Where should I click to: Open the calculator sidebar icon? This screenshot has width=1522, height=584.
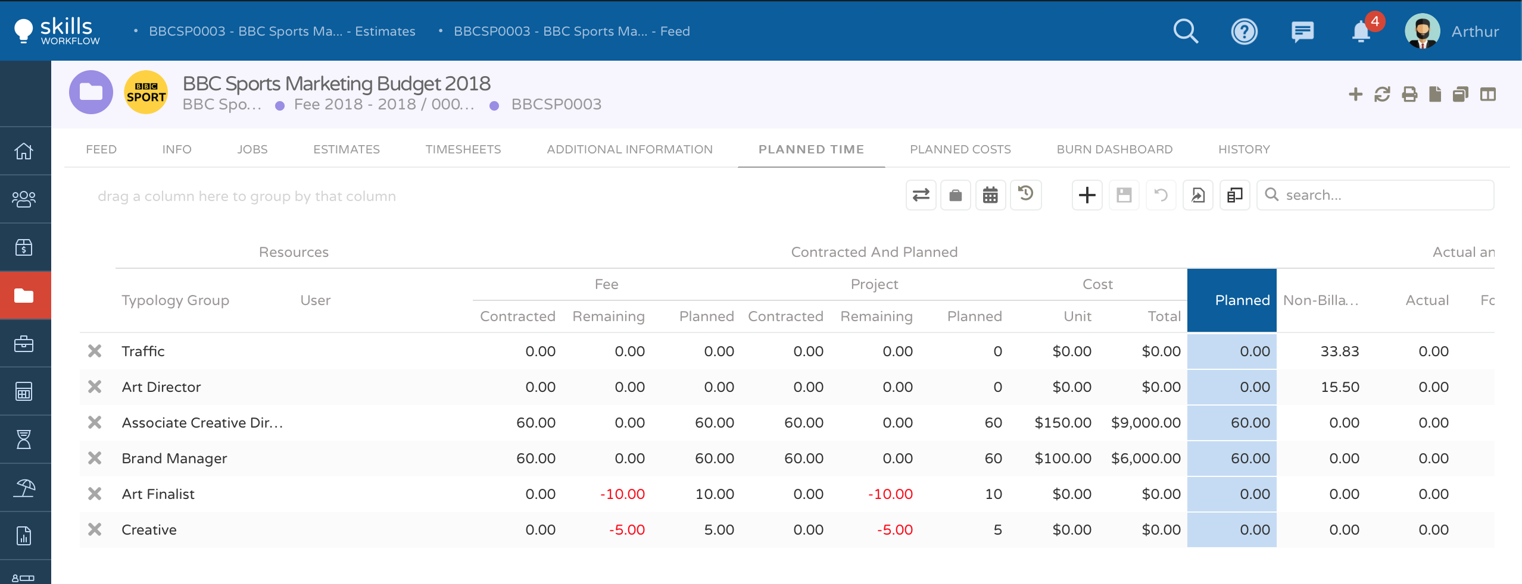24,391
